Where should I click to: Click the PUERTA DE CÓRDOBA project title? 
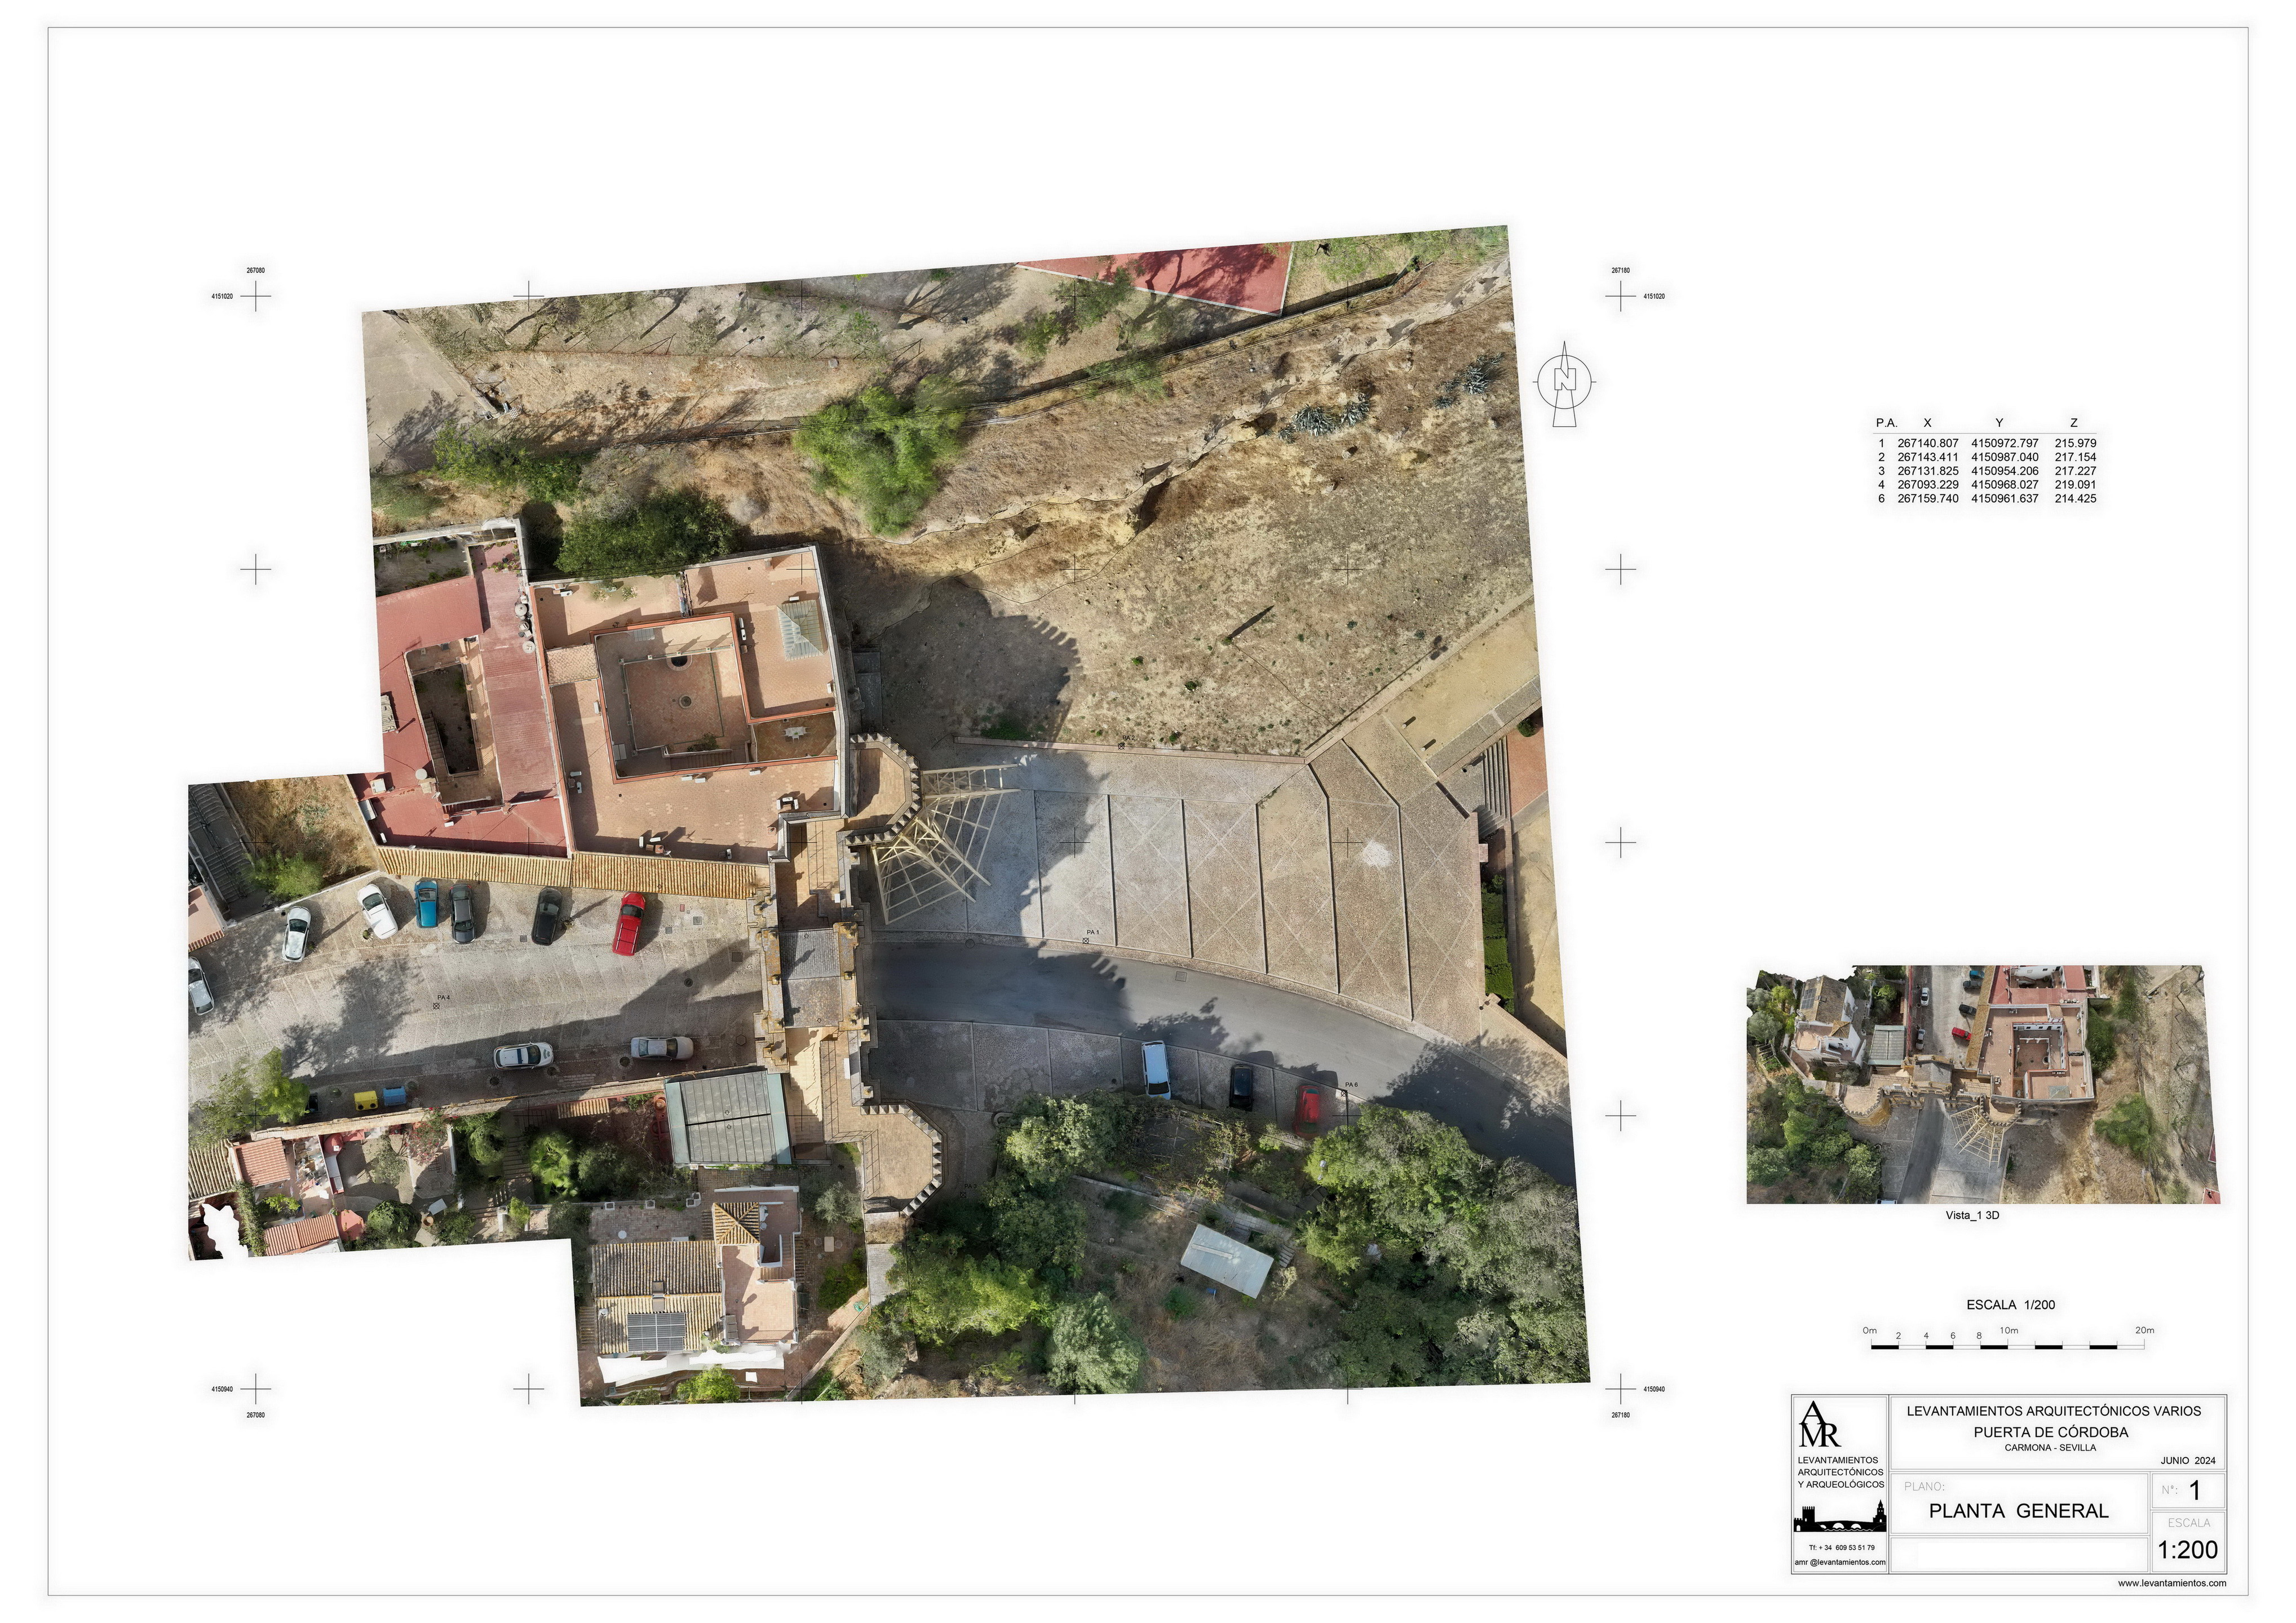2050,1432
